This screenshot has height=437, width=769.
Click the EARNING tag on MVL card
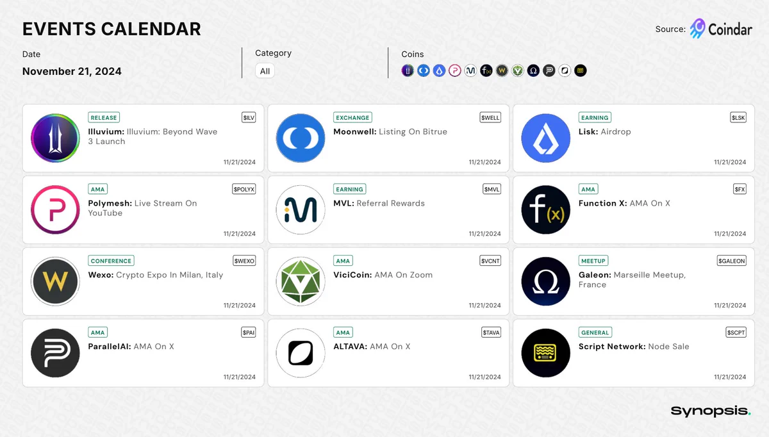(350, 189)
